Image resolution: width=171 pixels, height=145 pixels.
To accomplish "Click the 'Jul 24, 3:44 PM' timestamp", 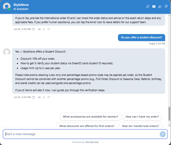I will point(22,97).
